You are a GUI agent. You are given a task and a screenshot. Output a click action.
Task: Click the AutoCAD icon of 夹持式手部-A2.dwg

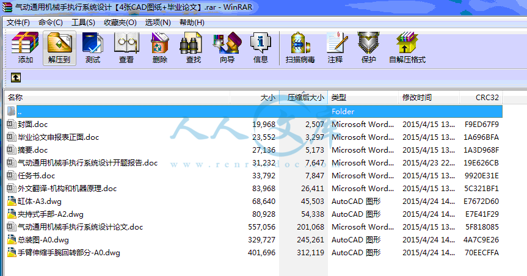[12, 214]
